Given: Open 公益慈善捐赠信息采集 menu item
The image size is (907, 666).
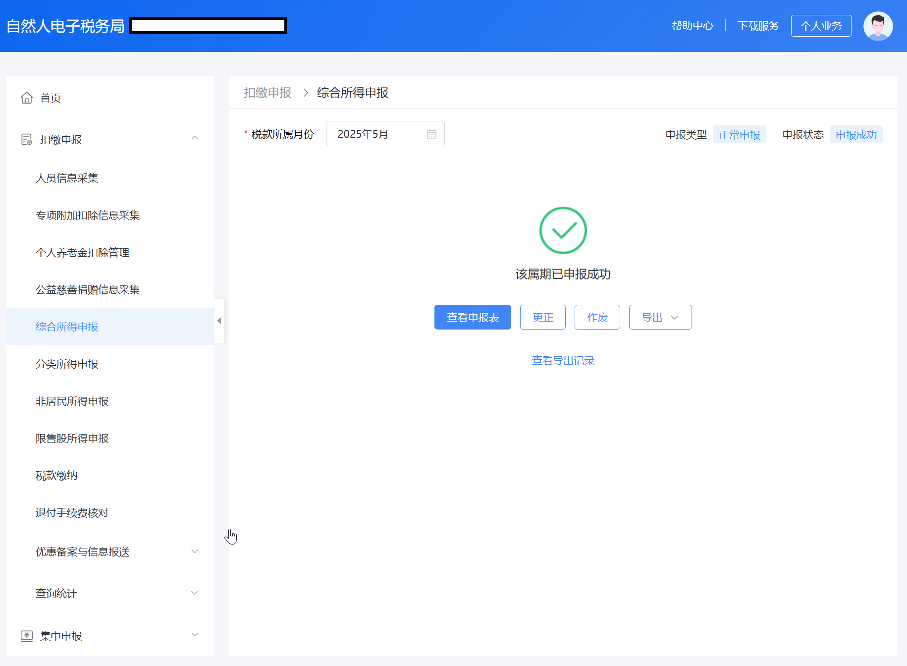Looking at the screenshot, I should click(x=88, y=289).
